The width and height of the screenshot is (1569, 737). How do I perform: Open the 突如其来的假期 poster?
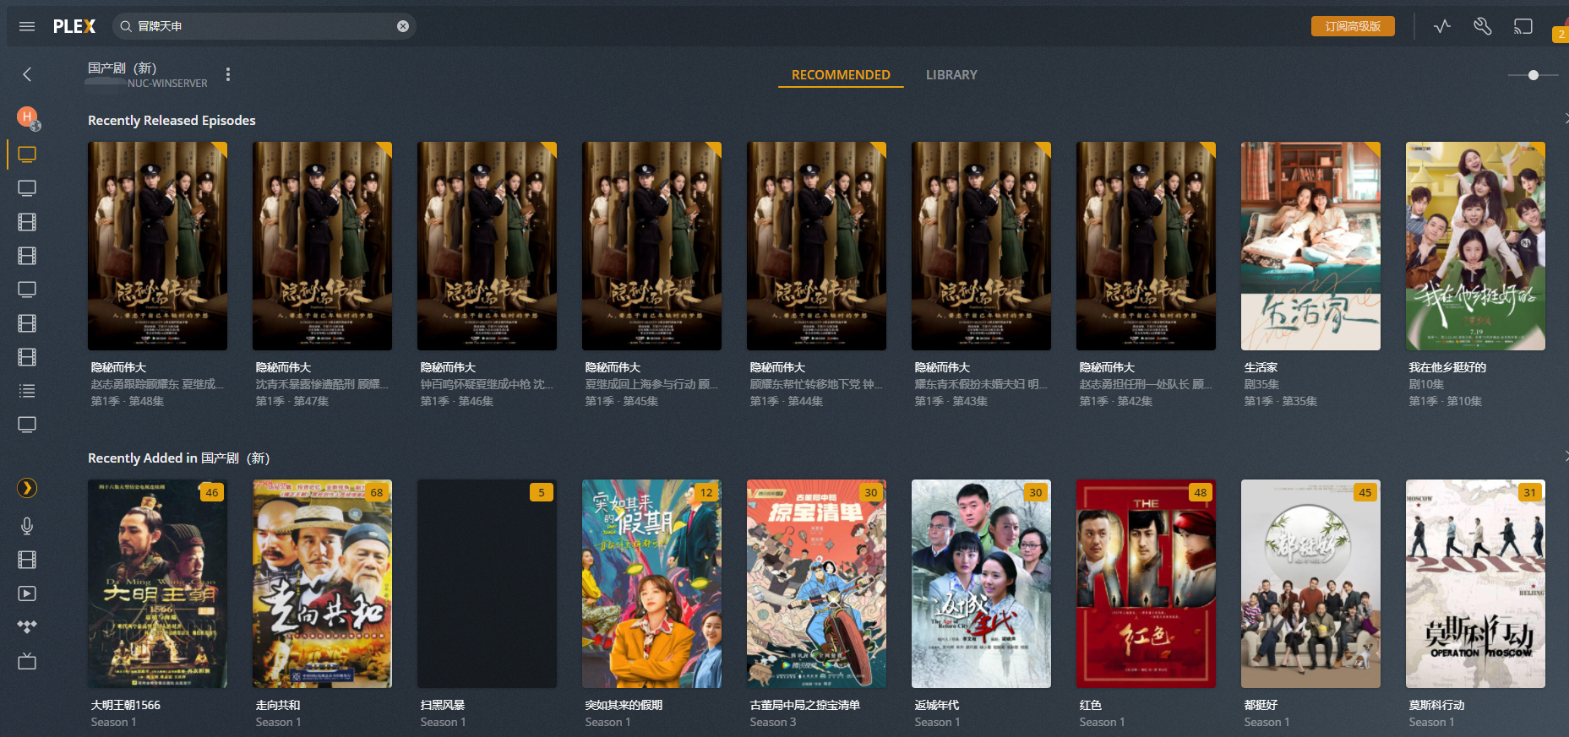click(x=651, y=583)
